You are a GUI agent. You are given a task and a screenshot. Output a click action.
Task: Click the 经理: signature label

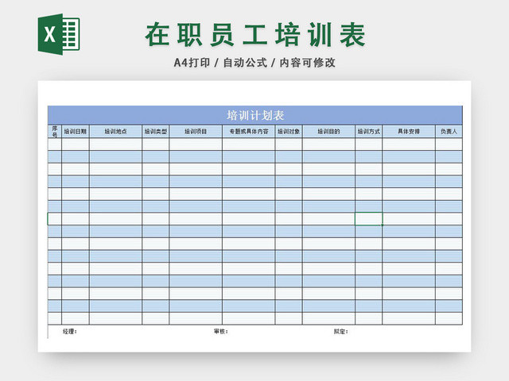[x=70, y=332]
